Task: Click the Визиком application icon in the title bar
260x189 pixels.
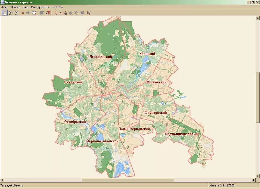Action: click(x=2, y=2)
